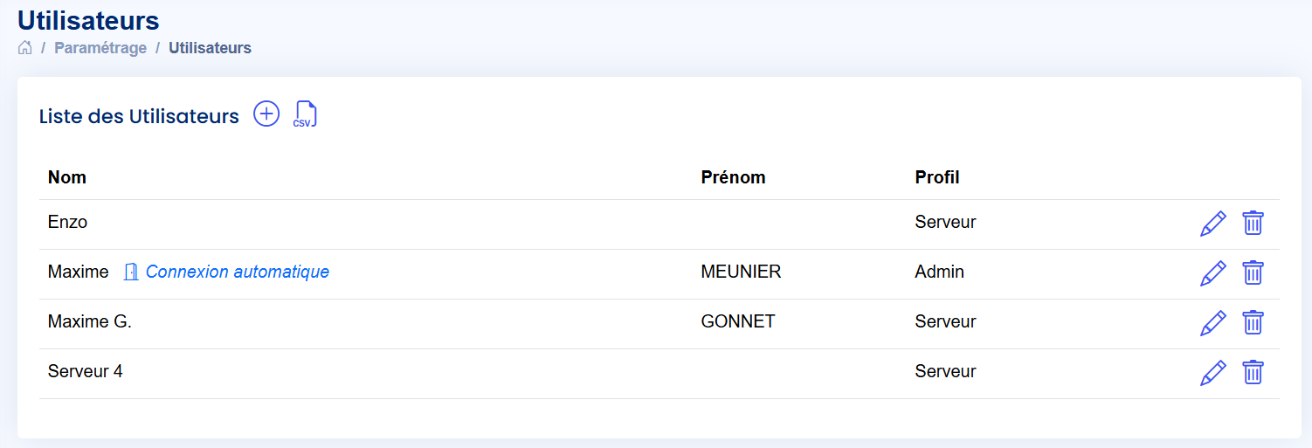Click the Profil column header
Image resolution: width=1312 pixels, height=448 pixels.
pyautogui.click(x=937, y=177)
